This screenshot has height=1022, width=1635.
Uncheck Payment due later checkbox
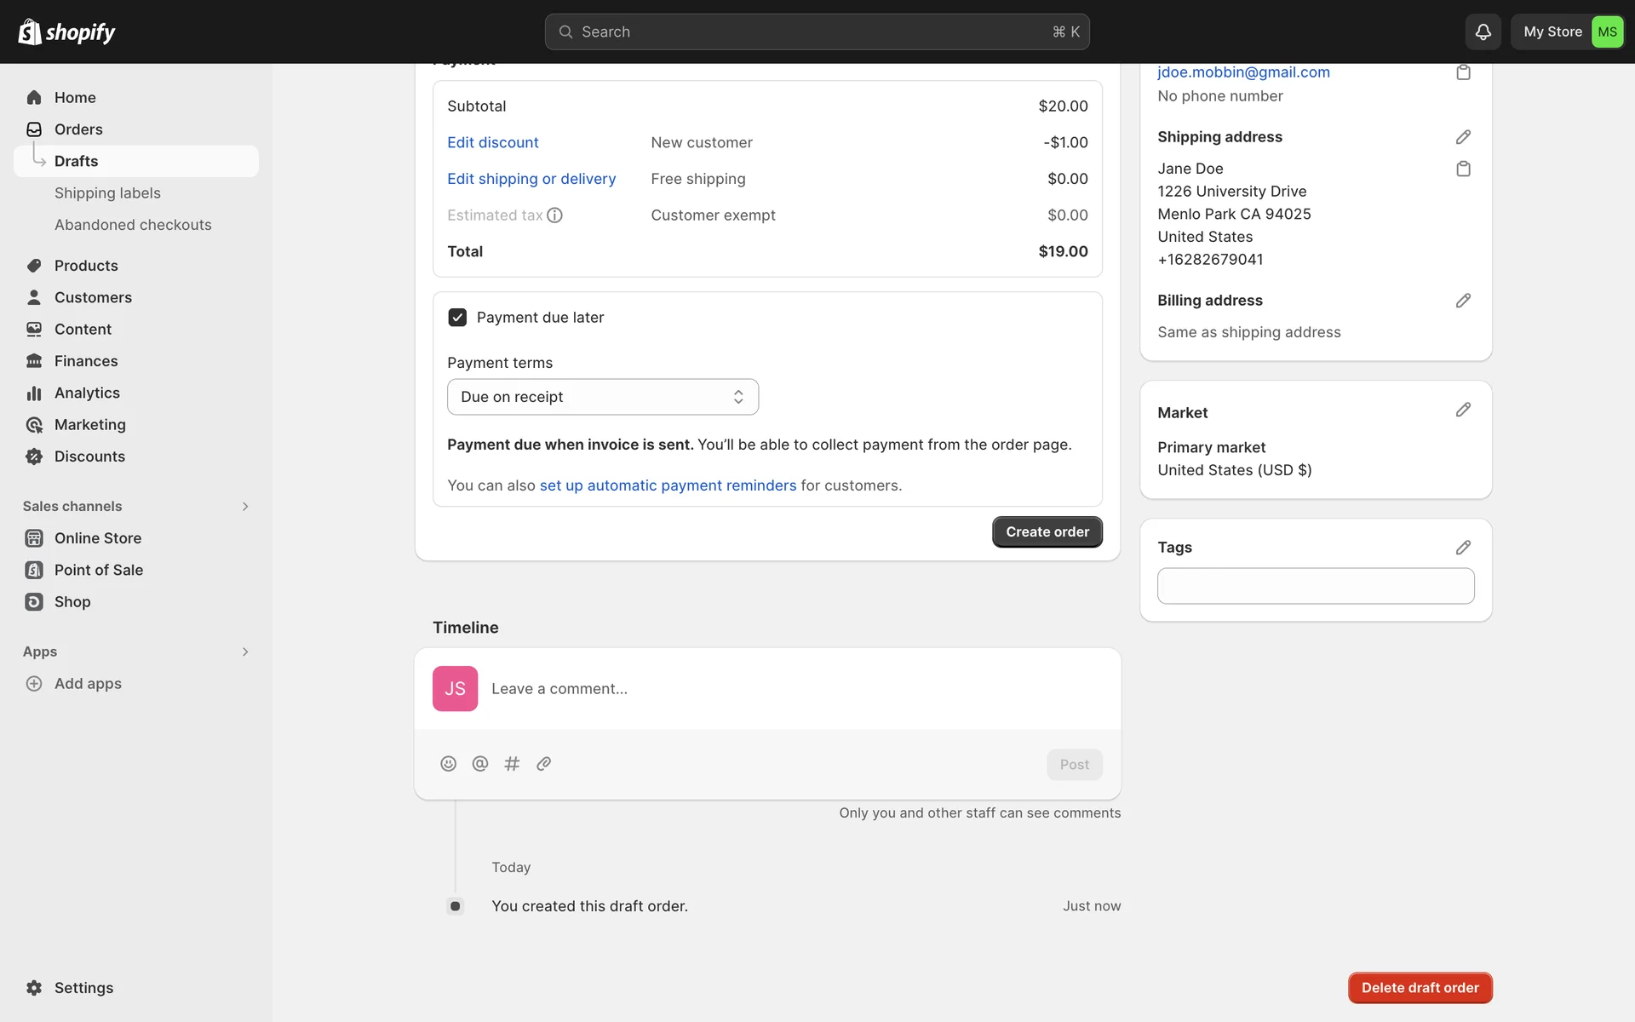pyautogui.click(x=457, y=318)
